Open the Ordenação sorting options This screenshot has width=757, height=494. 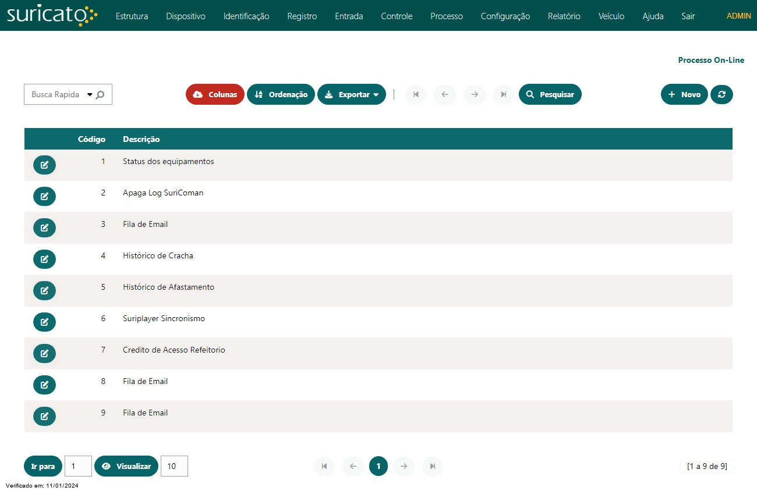(x=281, y=94)
